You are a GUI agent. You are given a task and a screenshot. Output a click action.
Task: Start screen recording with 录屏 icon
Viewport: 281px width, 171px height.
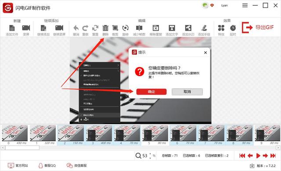coord(26,28)
